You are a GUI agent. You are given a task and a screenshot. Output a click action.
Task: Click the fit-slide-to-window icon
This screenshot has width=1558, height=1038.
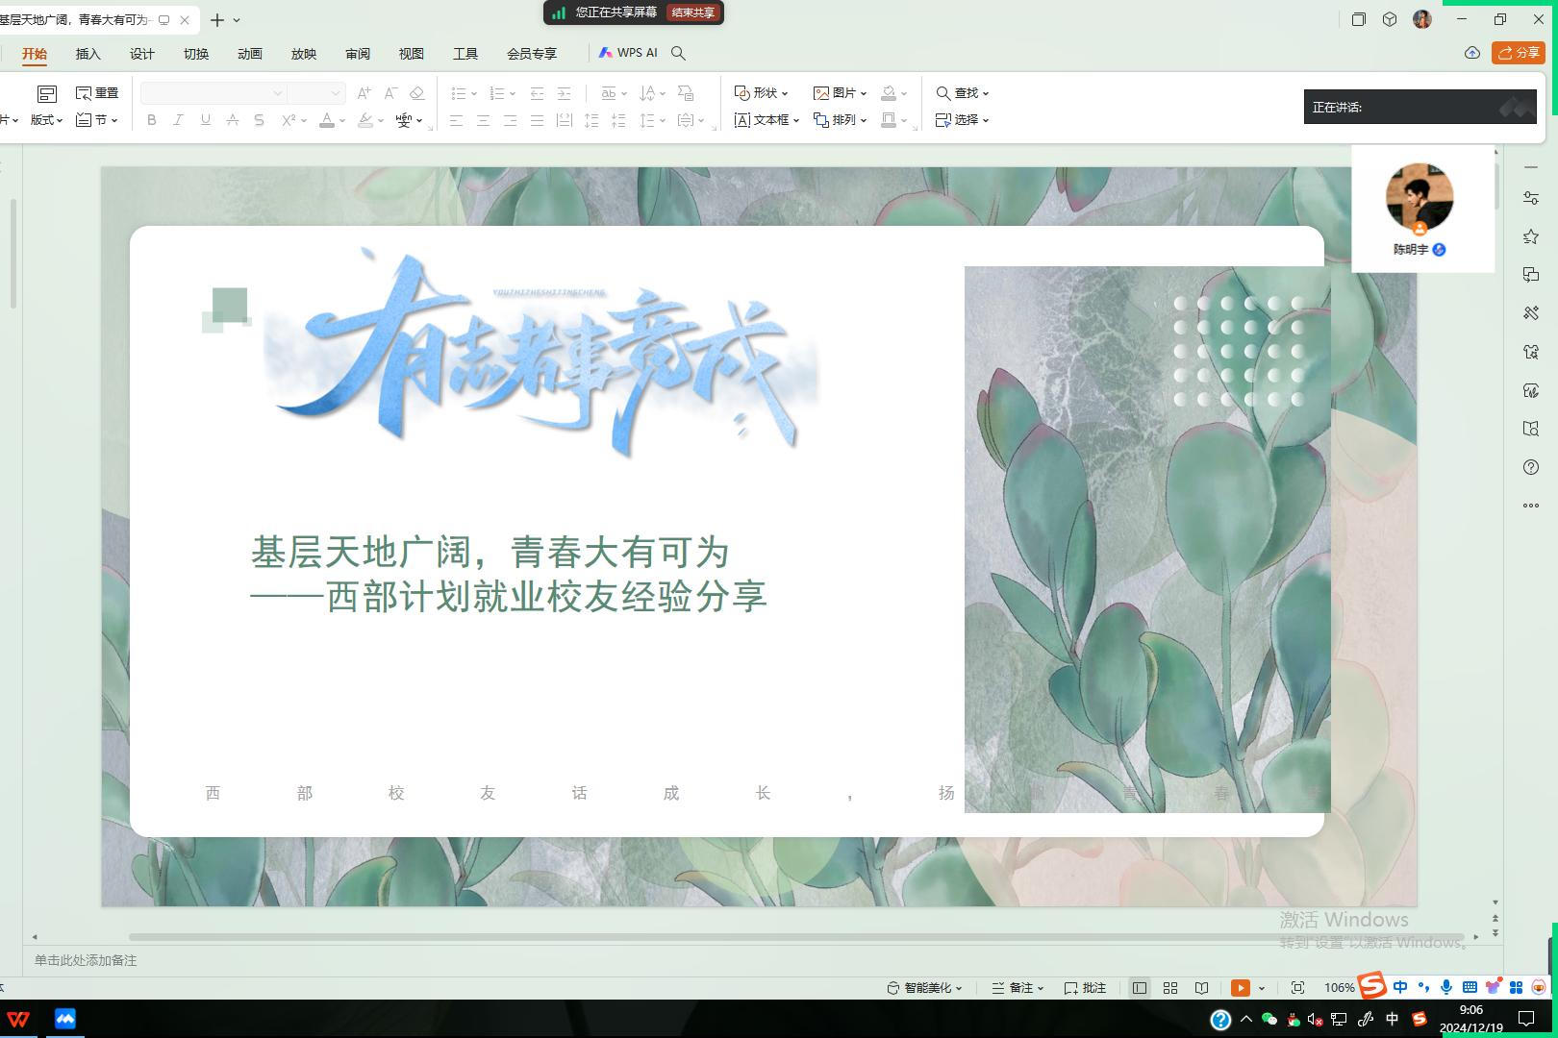point(1297,988)
